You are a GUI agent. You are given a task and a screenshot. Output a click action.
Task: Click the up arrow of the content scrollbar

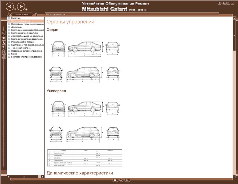[x=234, y=18]
